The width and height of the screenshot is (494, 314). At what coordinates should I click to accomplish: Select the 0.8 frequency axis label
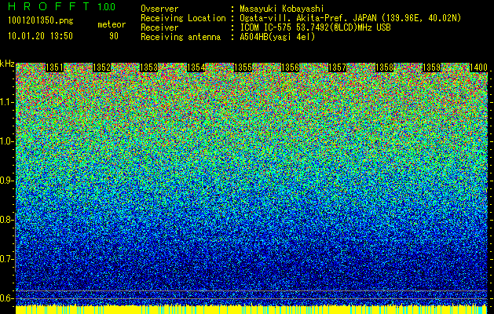tap(6, 220)
